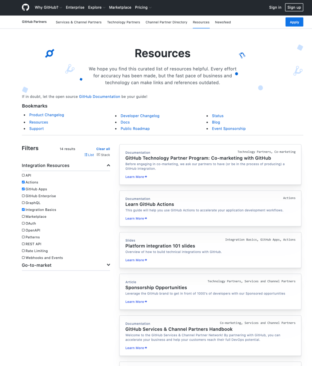Open the Newsfeed tab

[x=223, y=22]
